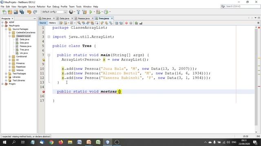Open the Navigate menu
This screenshot has width=261, height=146.
pos(22,6)
